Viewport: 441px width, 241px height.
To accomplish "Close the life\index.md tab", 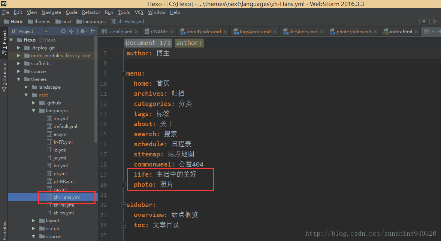I will click(x=321, y=32).
